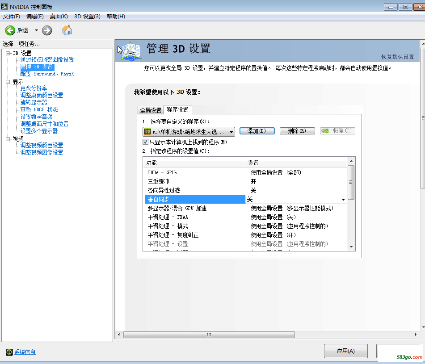Select the 三重缓冲 setting row
This screenshot has width=425, height=364.
tap(246, 181)
